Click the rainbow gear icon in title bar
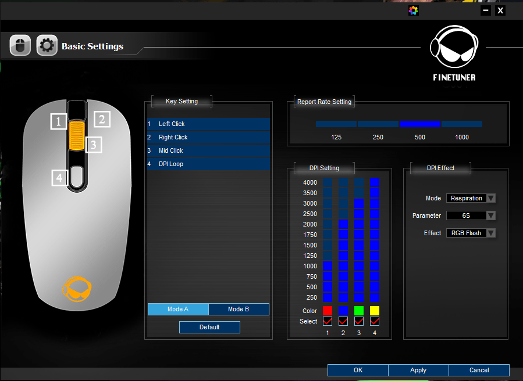The height and width of the screenshot is (381, 523). (x=414, y=10)
